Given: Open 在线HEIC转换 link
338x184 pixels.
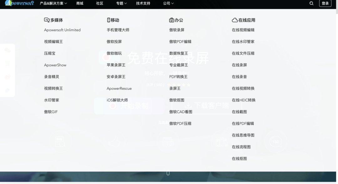Looking at the screenshot, I should (243, 100).
